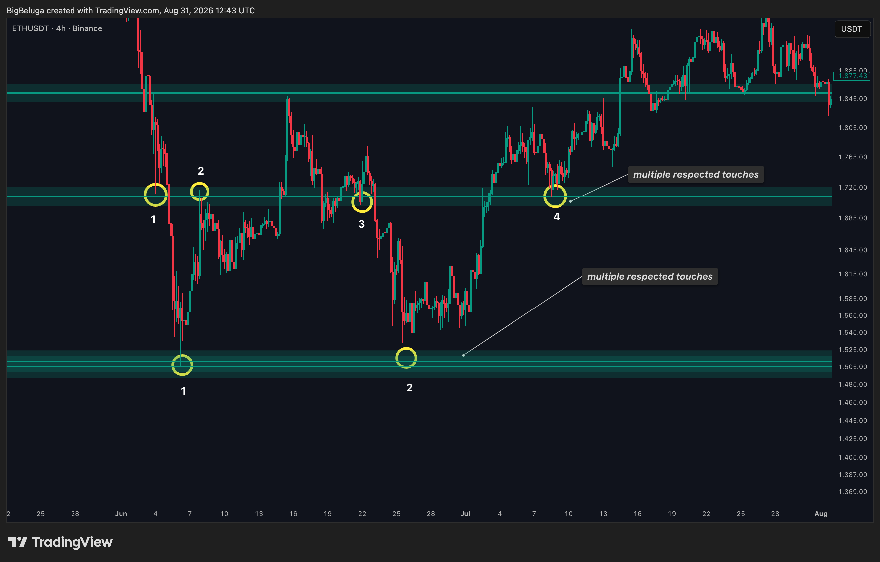Click the 1,405.00 price axis label

pos(853,457)
